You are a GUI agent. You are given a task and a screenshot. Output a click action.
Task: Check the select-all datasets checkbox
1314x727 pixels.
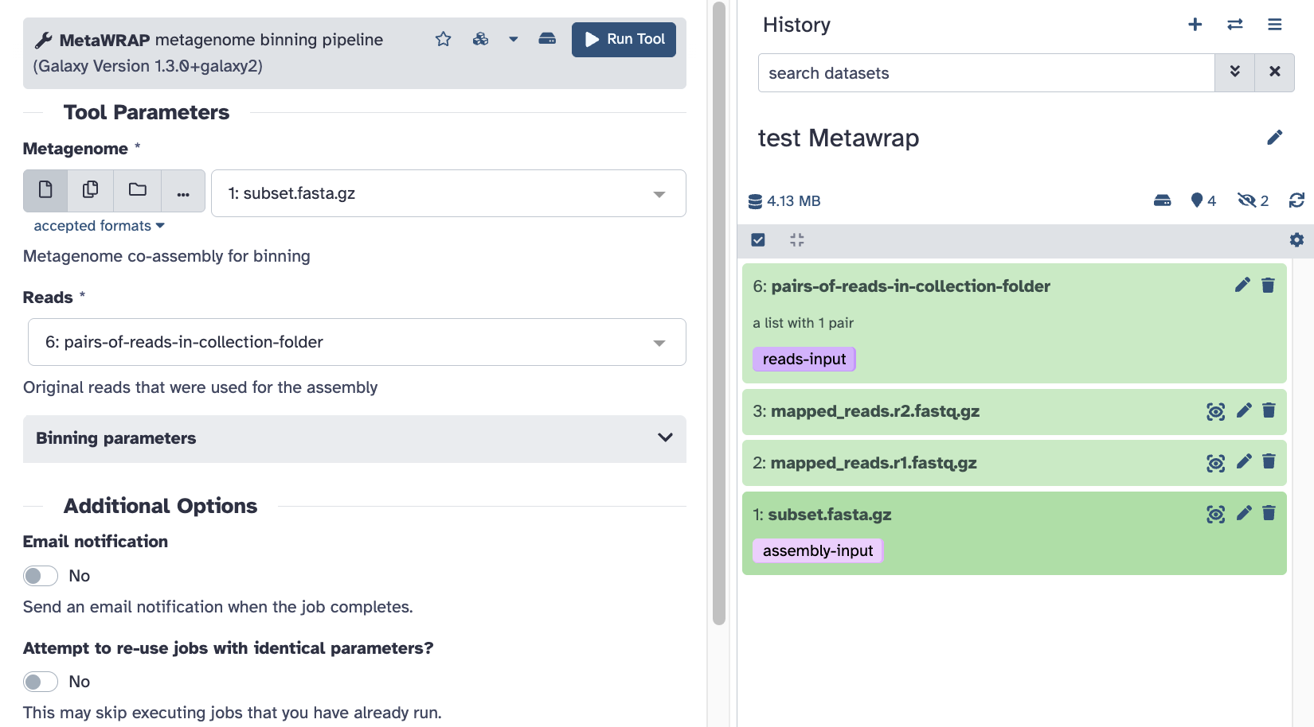pos(758,239)
